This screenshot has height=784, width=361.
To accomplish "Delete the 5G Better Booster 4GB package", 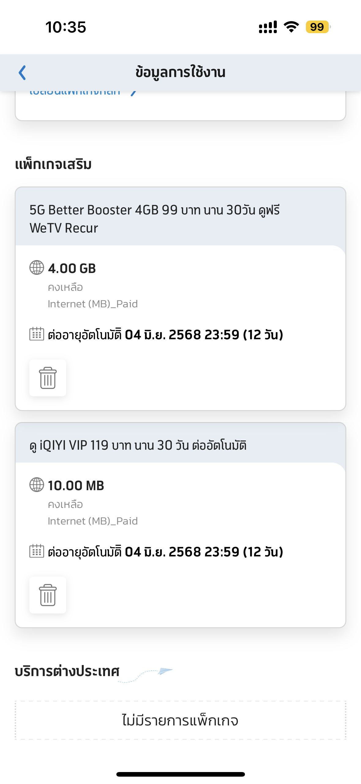I will pyautogui.click(x=48, y=378).
